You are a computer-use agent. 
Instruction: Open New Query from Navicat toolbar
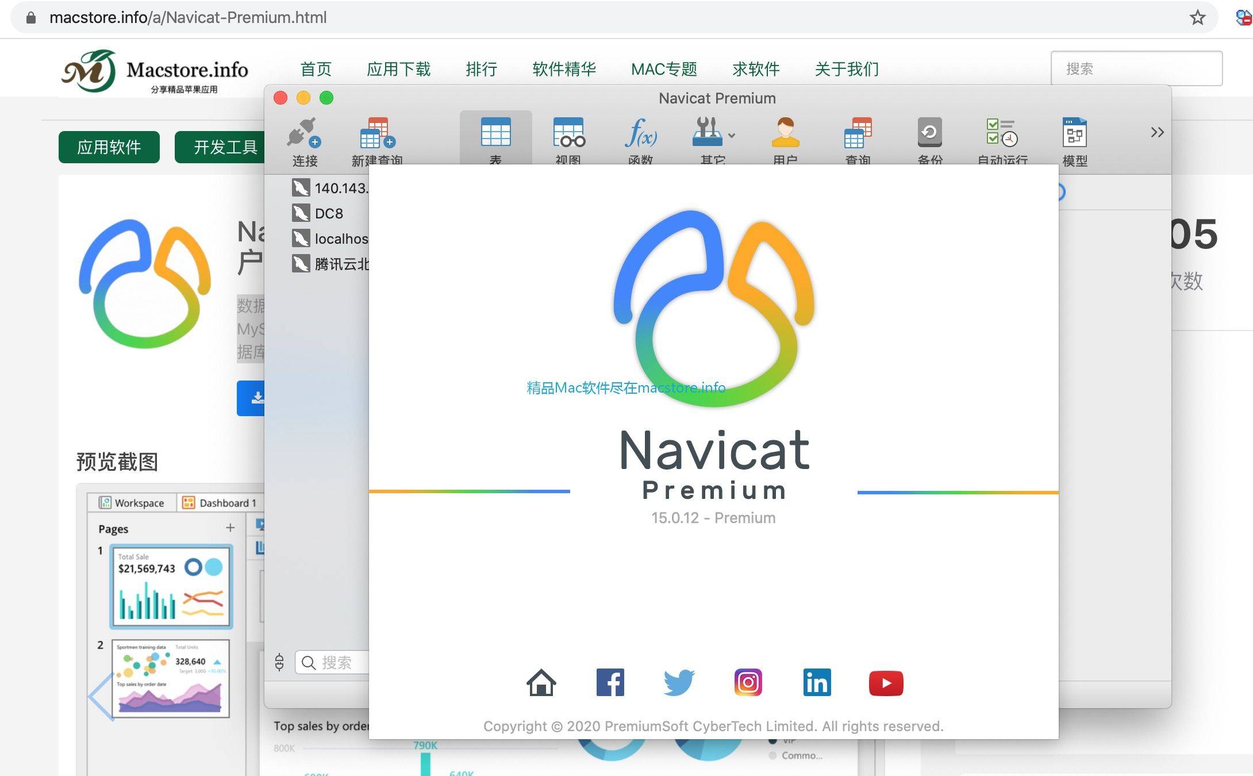377,133
